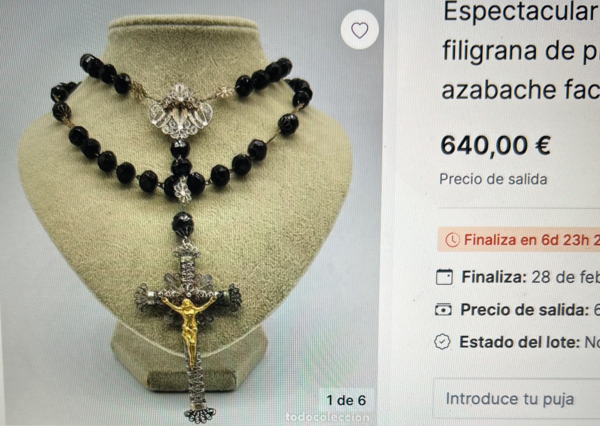600x426 pixels.
Task: Click the Introduce tu puja bid field
Action: [x=517, y=399]
